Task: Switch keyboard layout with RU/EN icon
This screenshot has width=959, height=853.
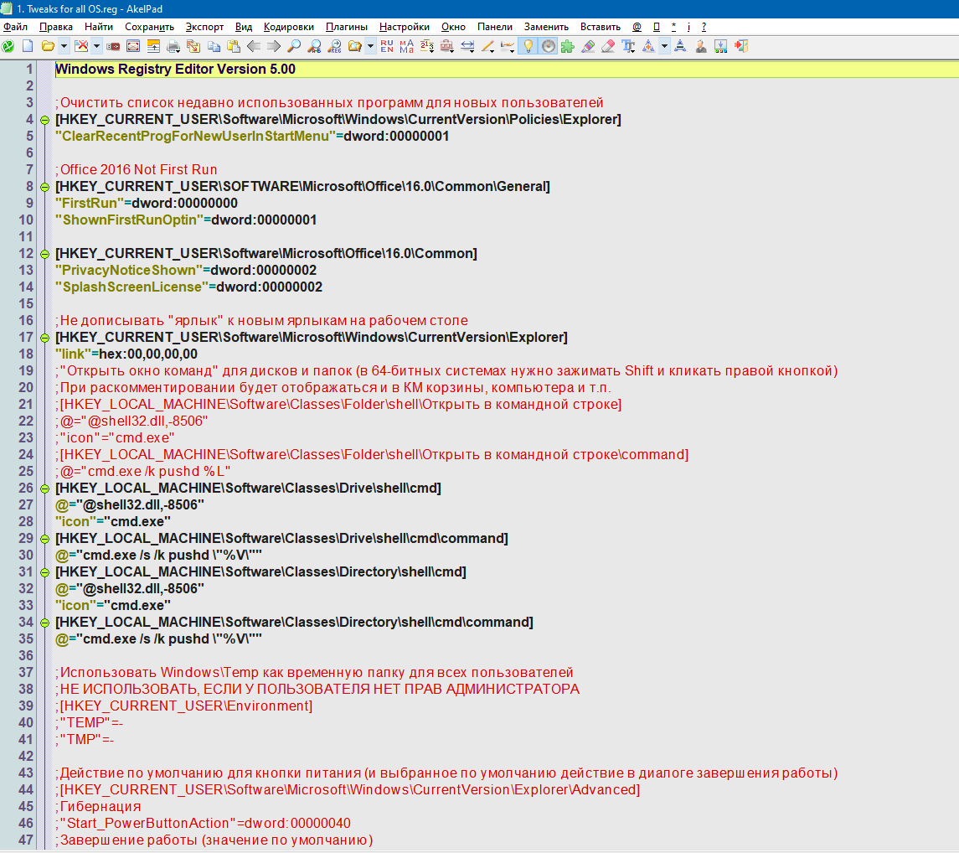Action: pyautogui.click(x=387, y=47)
